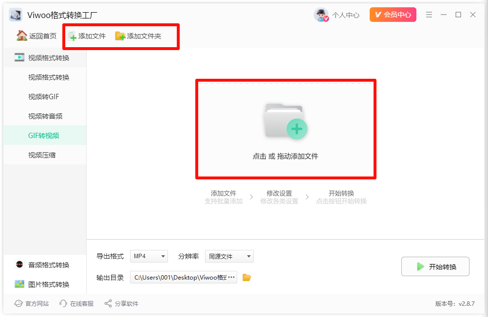
Task: Select 视频转GIF in sidebar
Action: click(x=45, y=97)
